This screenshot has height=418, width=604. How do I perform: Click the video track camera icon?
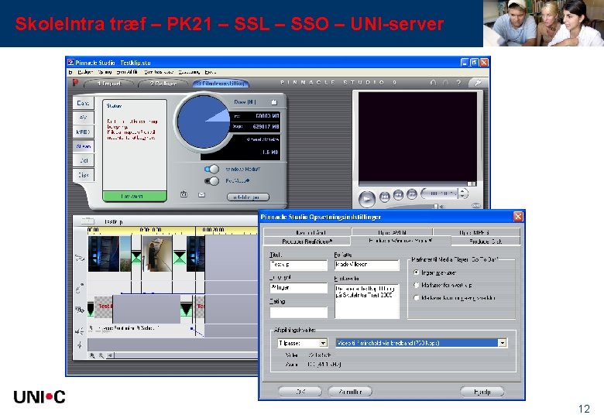click(80, 259)
